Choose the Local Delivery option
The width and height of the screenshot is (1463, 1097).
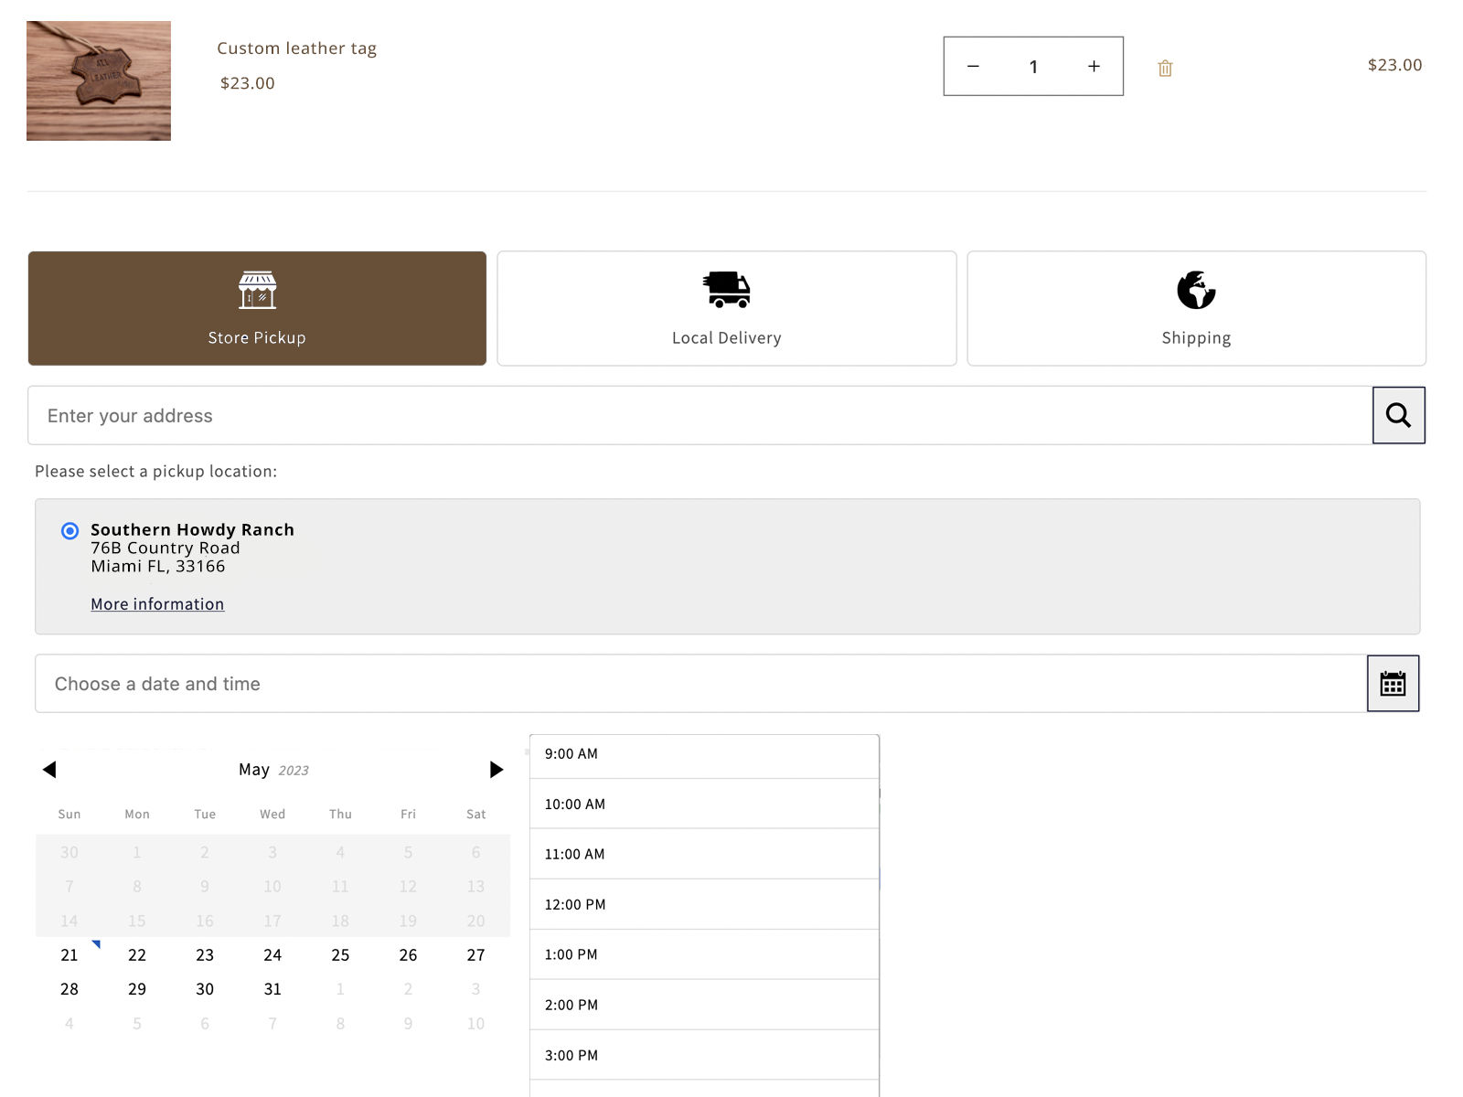(726, 309)
